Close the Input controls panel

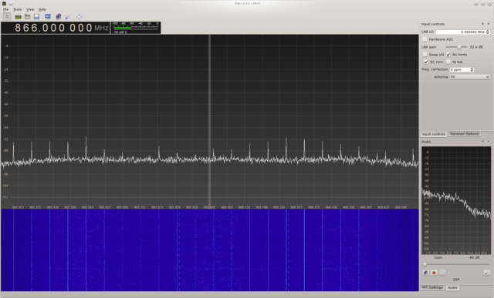[489, 24]
